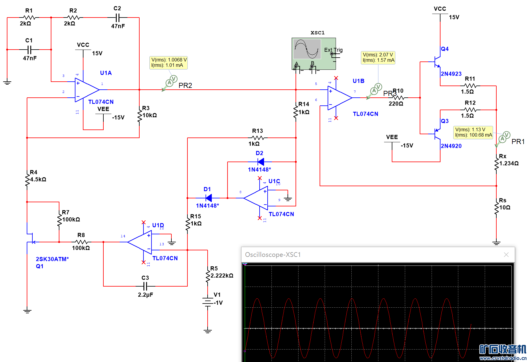
Task: Select the PR1 measurement probe
Action: tap(503, 139)
